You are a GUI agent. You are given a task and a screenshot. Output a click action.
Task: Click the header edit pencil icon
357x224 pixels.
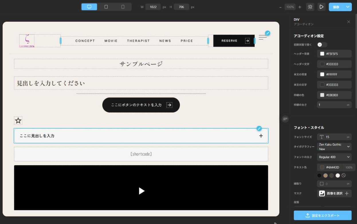tap(267, 33)
